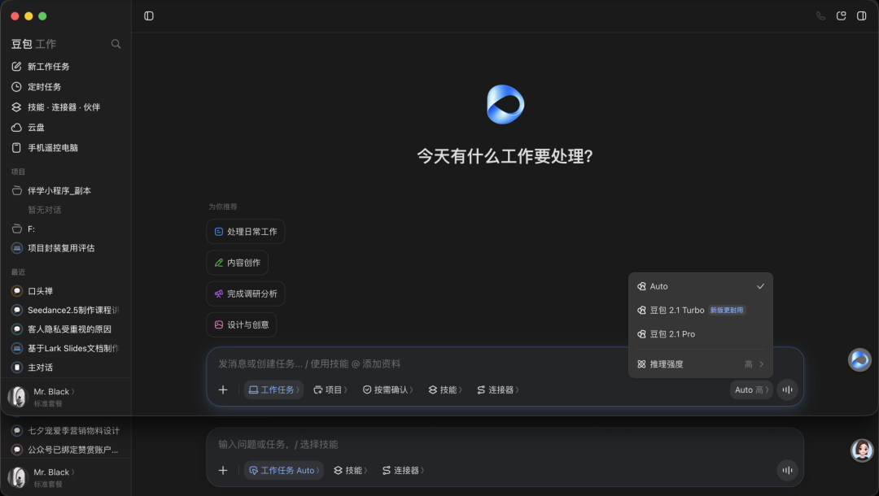The image size is (879, 496).
Task: Click the 新版更耐用 badge
Action: click(x=727, y=310)
